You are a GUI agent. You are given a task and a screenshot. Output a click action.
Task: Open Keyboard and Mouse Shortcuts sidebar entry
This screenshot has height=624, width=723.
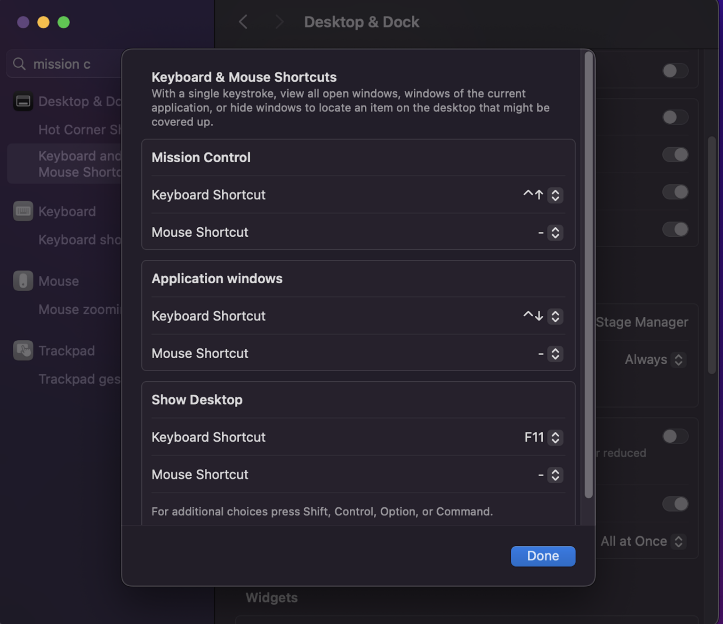[x=79, y=164]
